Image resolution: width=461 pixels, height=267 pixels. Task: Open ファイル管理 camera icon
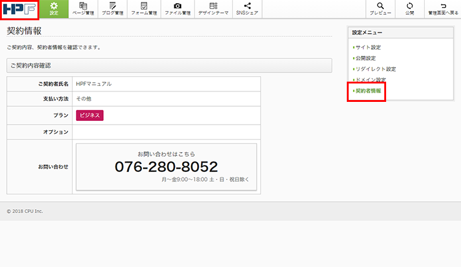(177, 9)
